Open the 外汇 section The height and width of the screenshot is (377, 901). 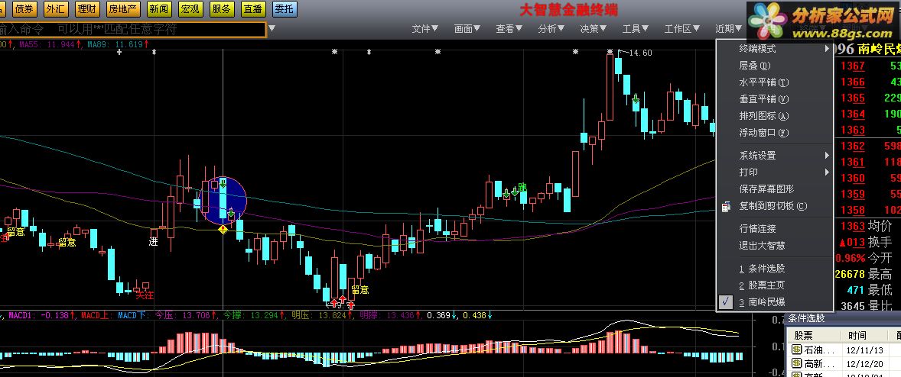[55, 8]
